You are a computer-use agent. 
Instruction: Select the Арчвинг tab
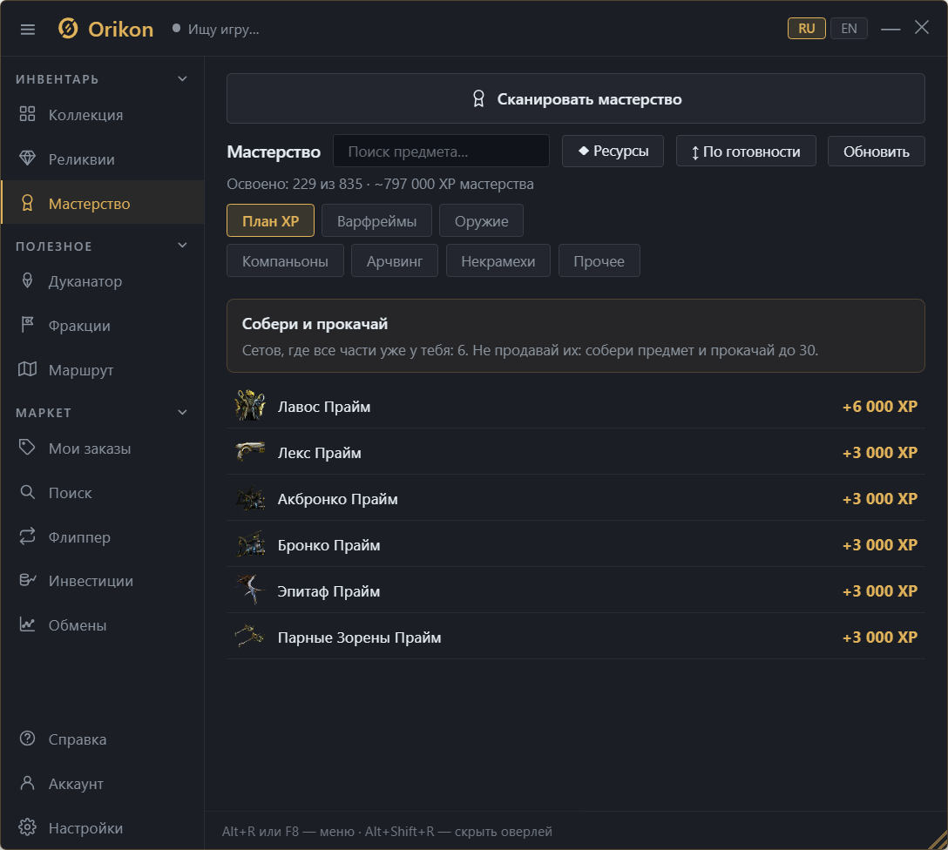[x=394, y=260]
